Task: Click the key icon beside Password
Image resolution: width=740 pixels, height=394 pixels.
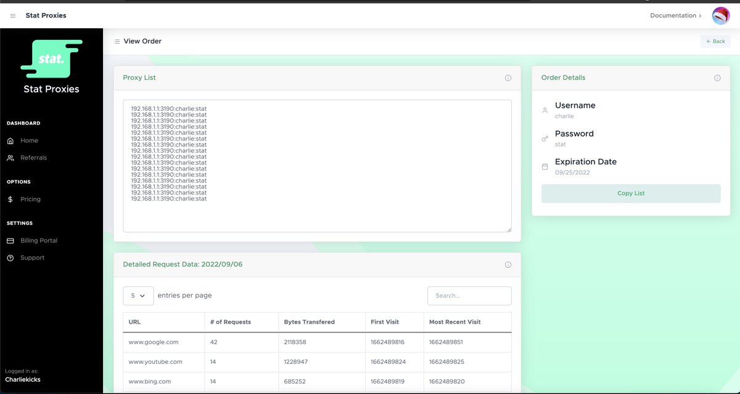Action: (x=545, y=139)
